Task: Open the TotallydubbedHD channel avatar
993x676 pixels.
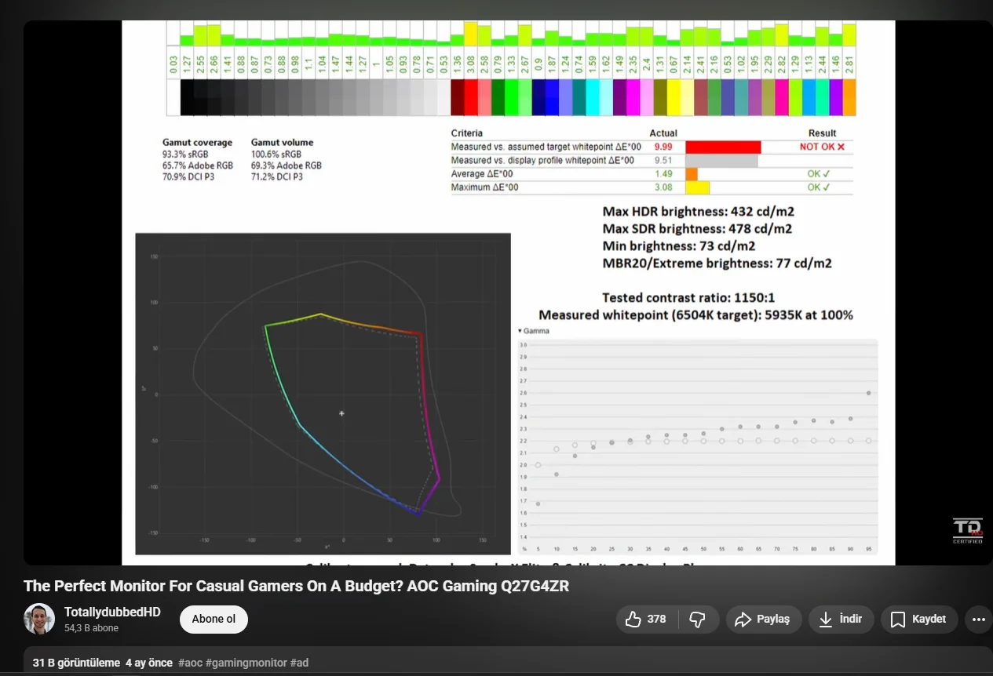Action: click(x=39, y=620)
